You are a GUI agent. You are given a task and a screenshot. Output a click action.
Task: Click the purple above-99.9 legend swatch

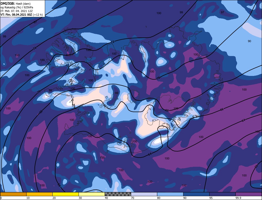click(x=249, y=194)
